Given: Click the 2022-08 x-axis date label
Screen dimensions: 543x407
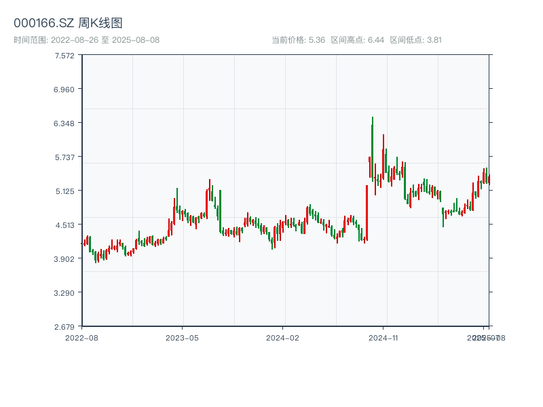Looking at the screenshot, I should pos(81,337).
